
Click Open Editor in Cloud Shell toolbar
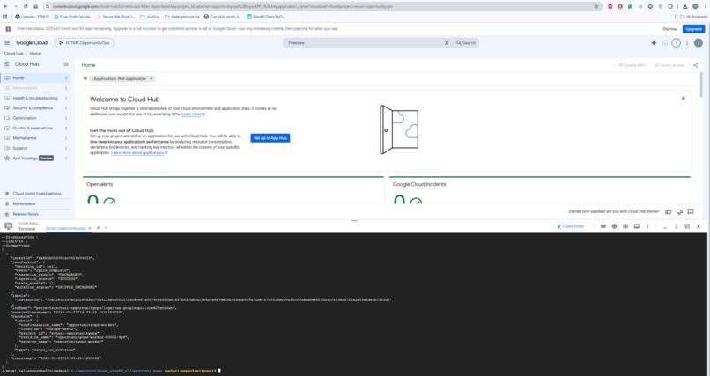pyautogui.click(x=571, y=226)
